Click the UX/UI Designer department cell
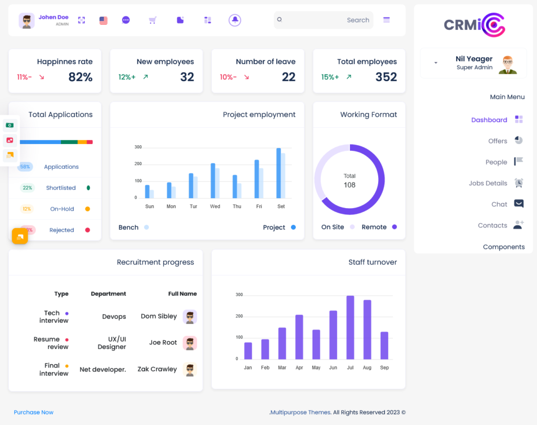The width and height of the screenshot is (537, 425). click(x=112, y=343)
